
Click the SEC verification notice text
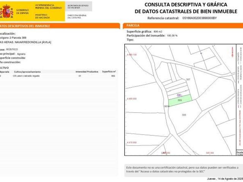coord(182,169)
